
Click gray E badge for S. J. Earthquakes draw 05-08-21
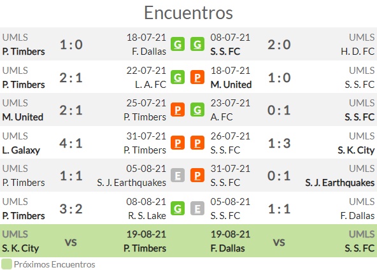pos(178,176)
